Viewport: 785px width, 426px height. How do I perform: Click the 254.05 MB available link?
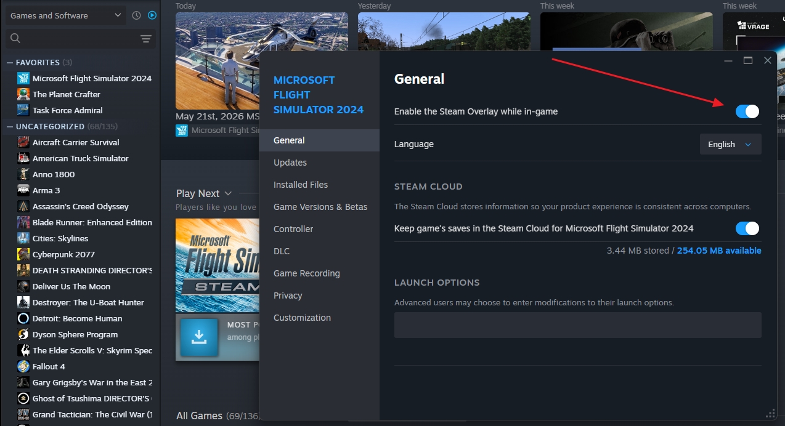(719, 251)
